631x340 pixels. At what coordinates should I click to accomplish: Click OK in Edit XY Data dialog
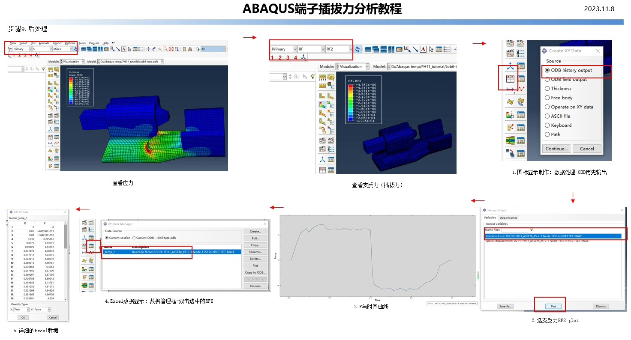[23, 317]
